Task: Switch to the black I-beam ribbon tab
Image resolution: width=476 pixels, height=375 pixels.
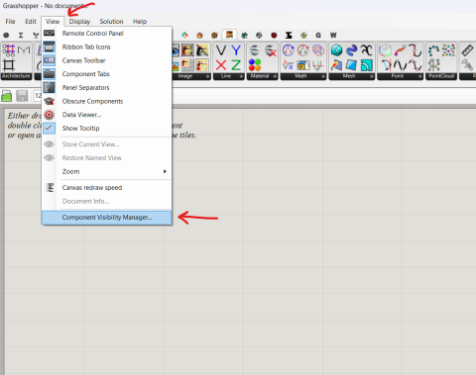Action: 289,35
